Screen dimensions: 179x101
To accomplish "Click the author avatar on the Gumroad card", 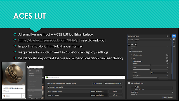I will [4, 96].
